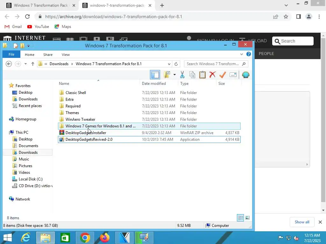
Task: Click the Explorer Help question mark icon
Action: (x=248, y=54)
